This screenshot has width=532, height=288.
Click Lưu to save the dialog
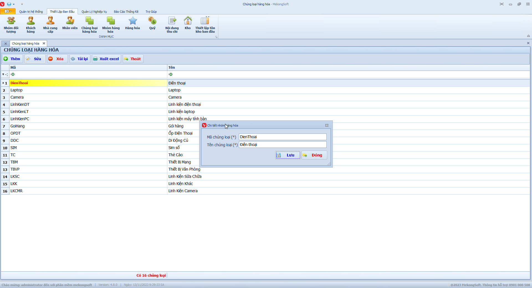point(288,155)
